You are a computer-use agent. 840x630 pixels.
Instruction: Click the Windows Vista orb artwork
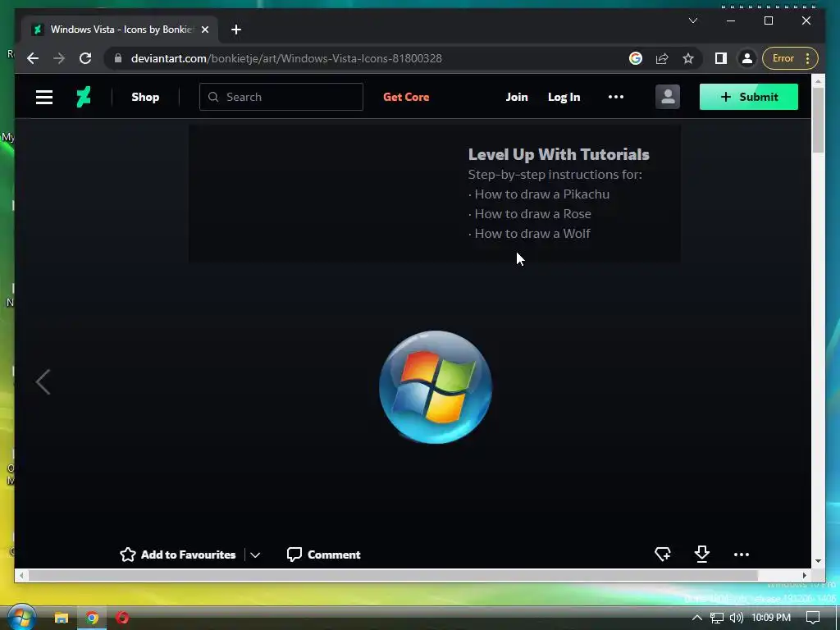pyautogui.click(x=435, y=387)
